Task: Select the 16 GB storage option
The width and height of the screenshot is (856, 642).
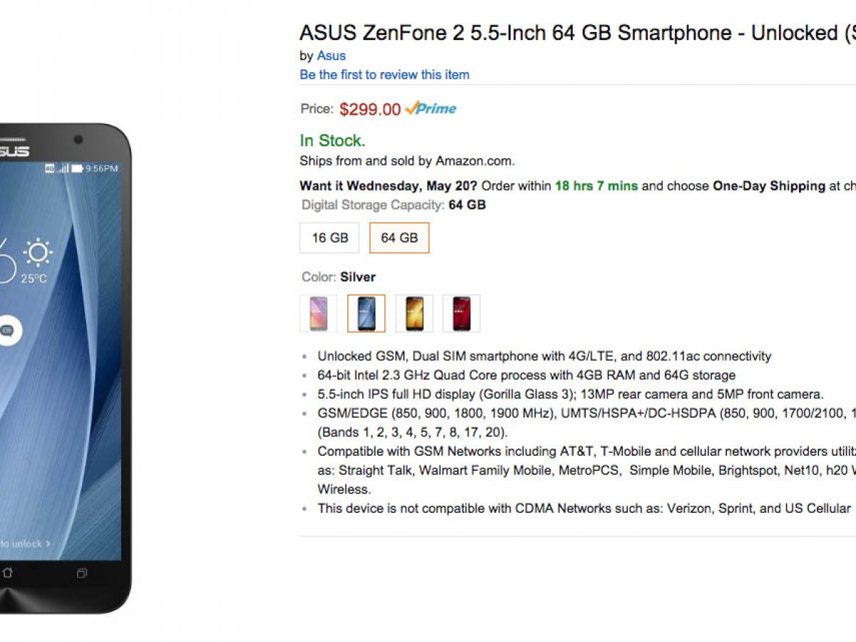Action: (330, 238)
